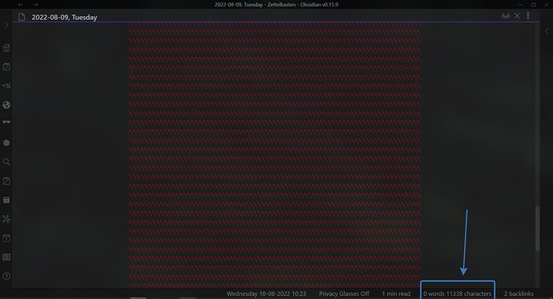Click the 2022-08-09, Tuesday note title
The width and height of the screenshot is (553, 299).
pyautogui.click(x=64, y=18)
